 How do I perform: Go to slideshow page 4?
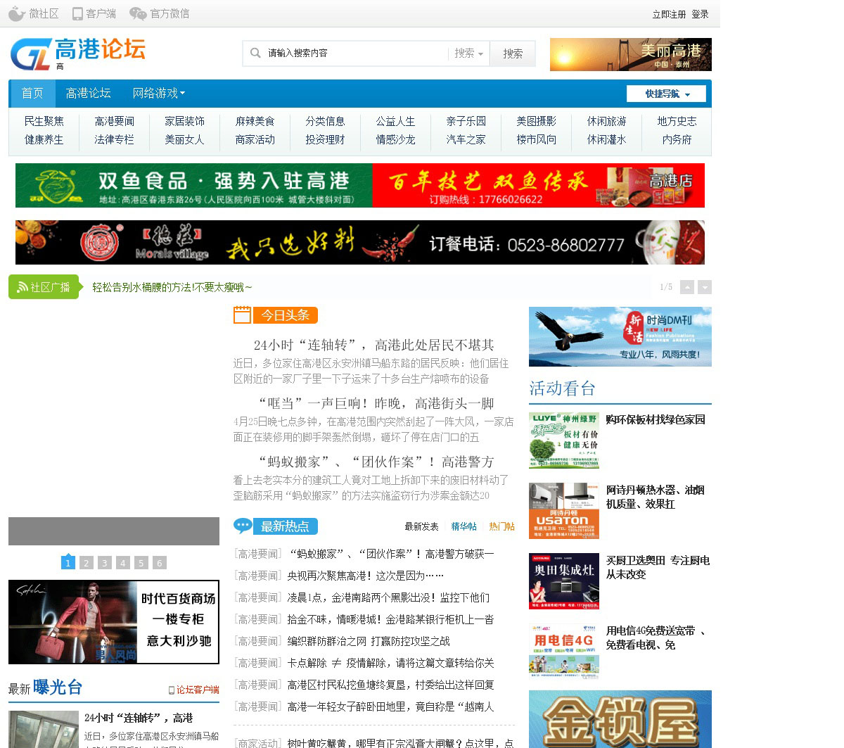coord(123,562)
